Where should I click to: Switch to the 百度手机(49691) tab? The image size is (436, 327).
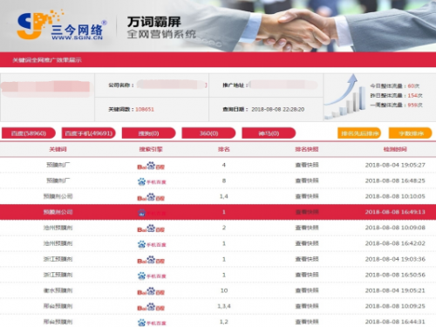click(x=89, y=133)
